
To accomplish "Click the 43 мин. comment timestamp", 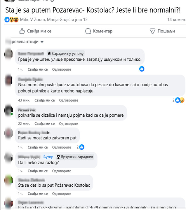I will click(24, 100).
